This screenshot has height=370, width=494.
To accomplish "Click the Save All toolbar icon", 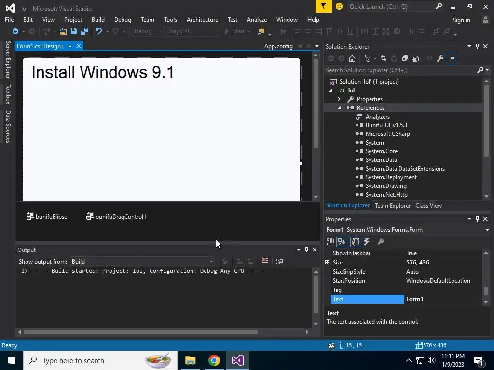I will [84, 31].
